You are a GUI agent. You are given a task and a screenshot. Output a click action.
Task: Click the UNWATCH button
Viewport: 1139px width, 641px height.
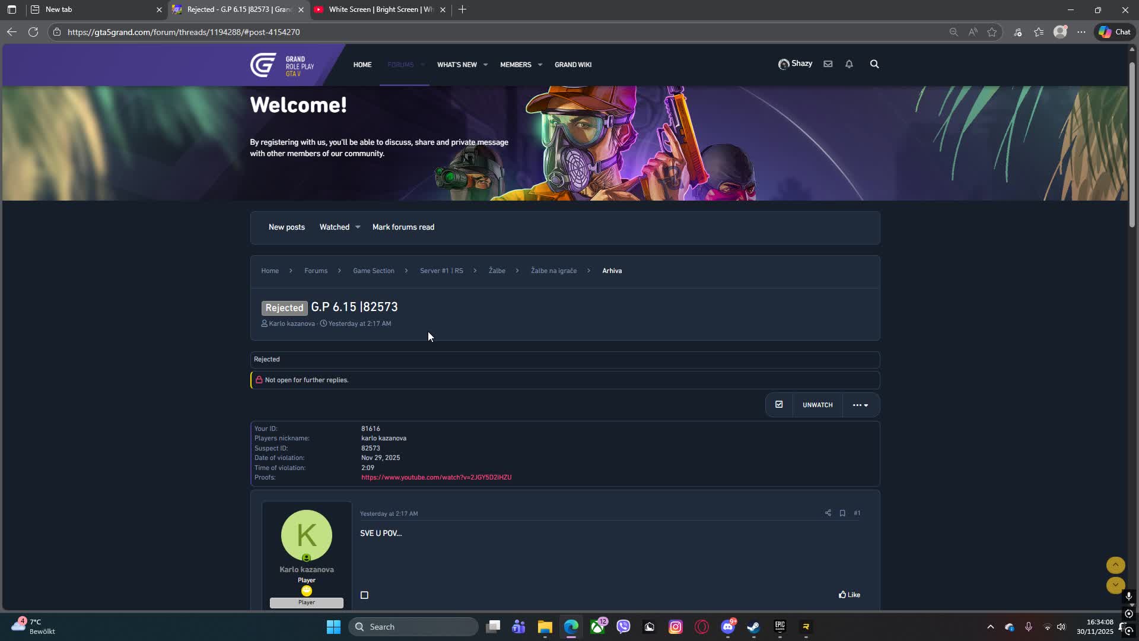point(817,404)
